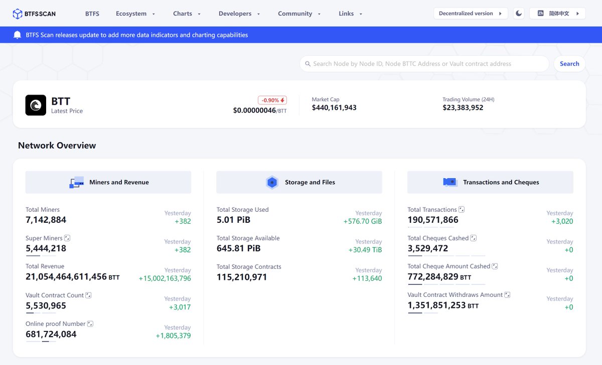Click the Miners and Revenue computer icon
The width and height of the screenshot is (602, 365).
(76, 182)
